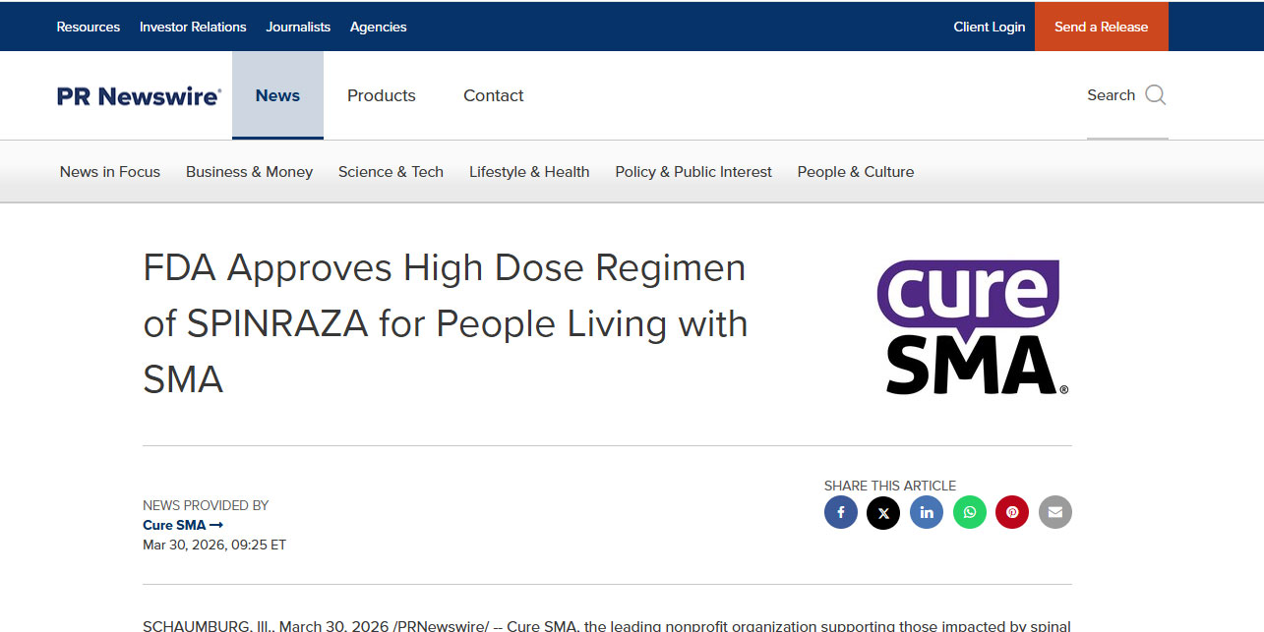Visit the Cure SMA provider link
Image resolution: width=1264 pixels, height=632 pixels.
click(x=183, y=525)
